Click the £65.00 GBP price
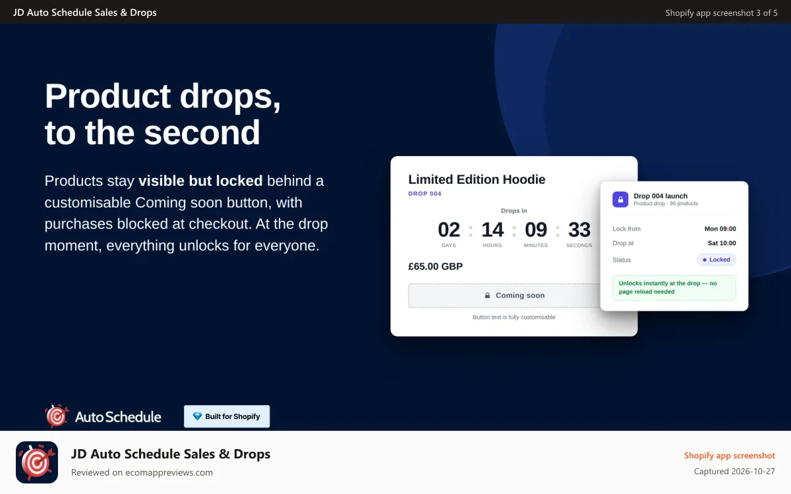 pyautogui.click(x=436, y=267)
